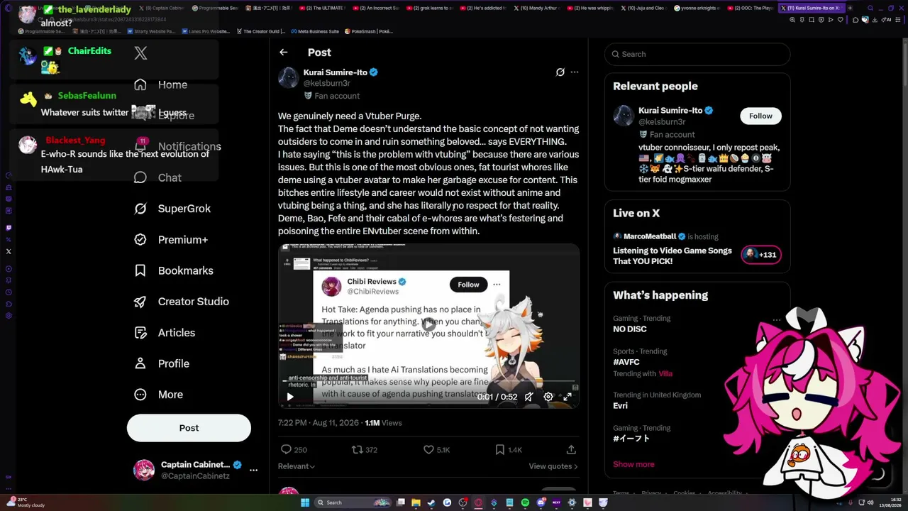Join the MarcoMeatball live space +131

click(761, 255)
